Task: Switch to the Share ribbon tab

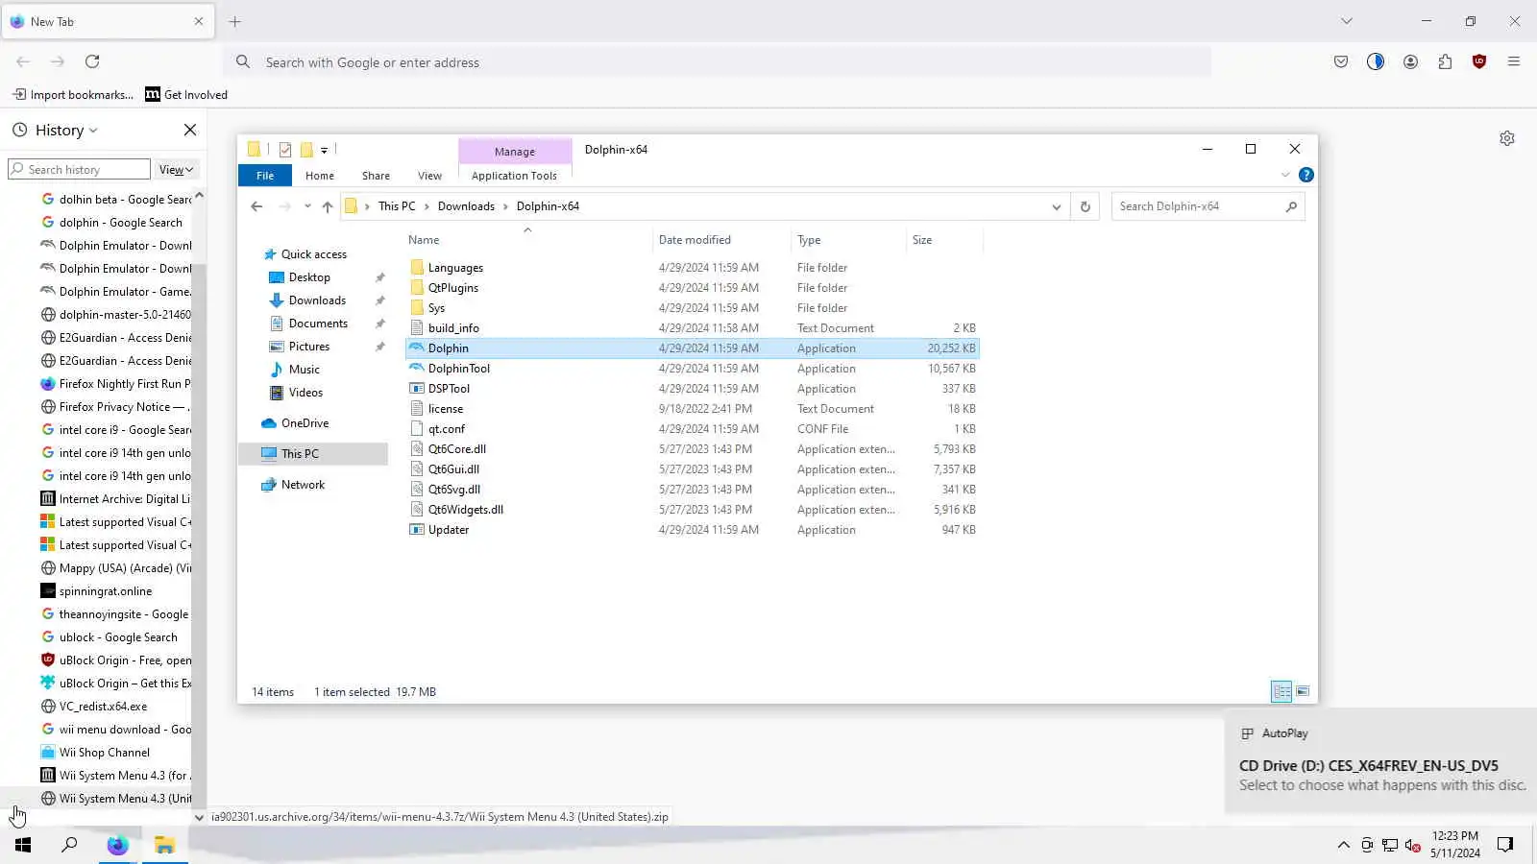Action: pos(376,176)
